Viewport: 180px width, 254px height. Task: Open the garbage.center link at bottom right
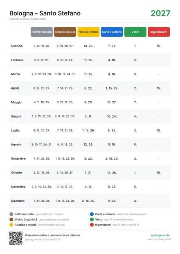click(161, 235)
